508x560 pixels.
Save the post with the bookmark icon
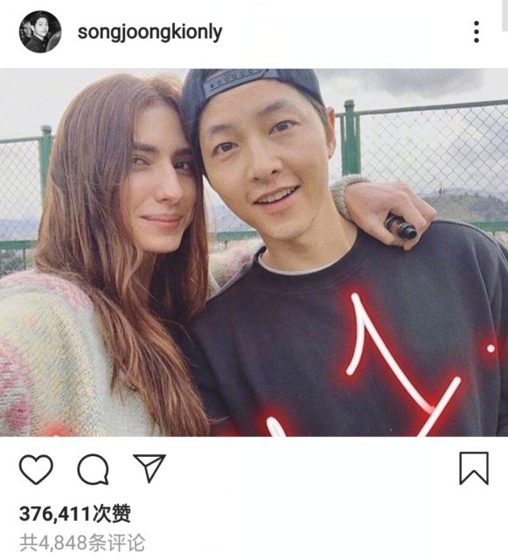point(474,468)
